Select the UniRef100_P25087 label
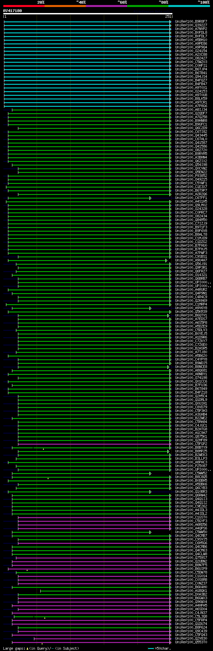Screen dimensions: 213x651 (x=191, y=466)
